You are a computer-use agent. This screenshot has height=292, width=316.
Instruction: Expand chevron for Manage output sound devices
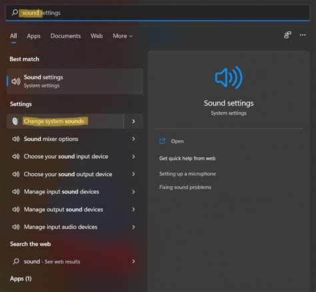[x=133, y=209]
